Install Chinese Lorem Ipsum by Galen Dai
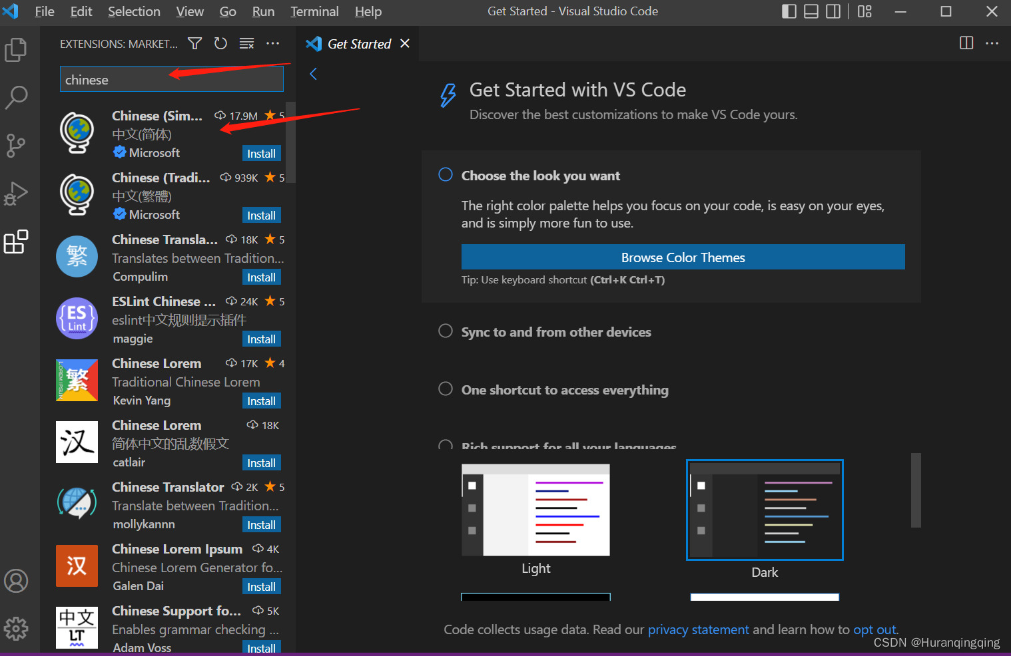The image size is (1011, 656). coord(261,587)
